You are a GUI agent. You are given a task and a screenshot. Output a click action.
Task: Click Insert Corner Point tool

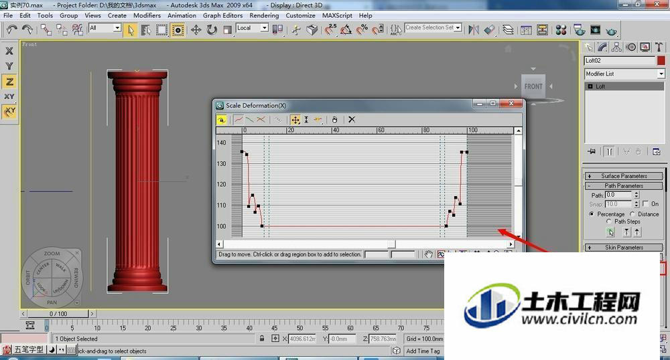318,120
